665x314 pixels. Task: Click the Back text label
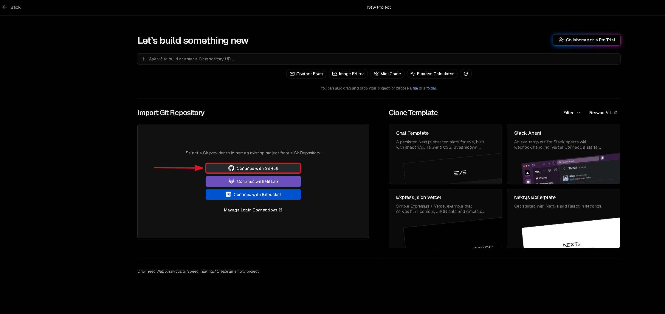pos(15,7)
